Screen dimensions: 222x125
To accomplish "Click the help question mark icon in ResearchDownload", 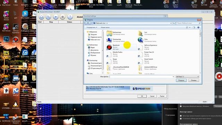I will [70, 17].
